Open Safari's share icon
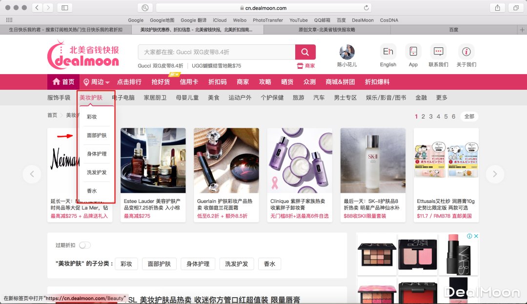 click(x=497, y=8)
